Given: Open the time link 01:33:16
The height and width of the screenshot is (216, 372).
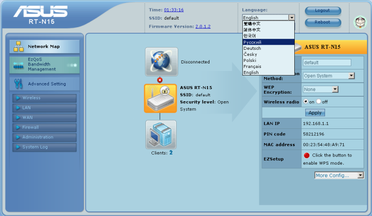Looking at the screenshot, I should tap(174, 10).
